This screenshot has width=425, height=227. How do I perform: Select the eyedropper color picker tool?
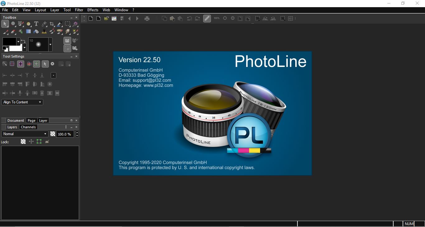pos(59,24)
